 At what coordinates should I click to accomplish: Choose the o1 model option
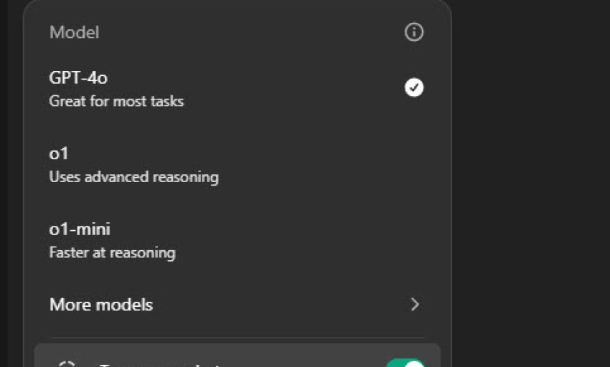pos(237,165)
